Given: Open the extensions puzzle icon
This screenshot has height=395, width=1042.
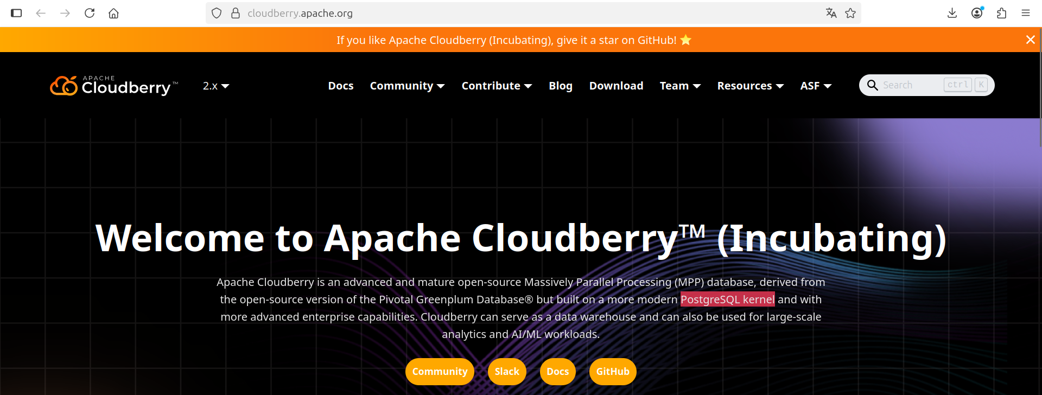Looking at the screenshot, I should (1001, 13).
